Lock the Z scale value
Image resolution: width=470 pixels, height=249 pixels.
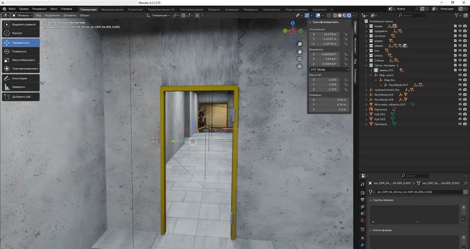pyautogui.click(x=346, y=89)
